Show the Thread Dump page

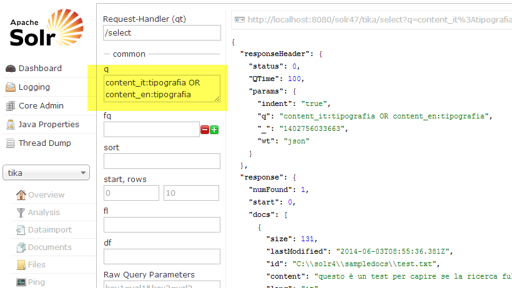click(x=45, y=143)
